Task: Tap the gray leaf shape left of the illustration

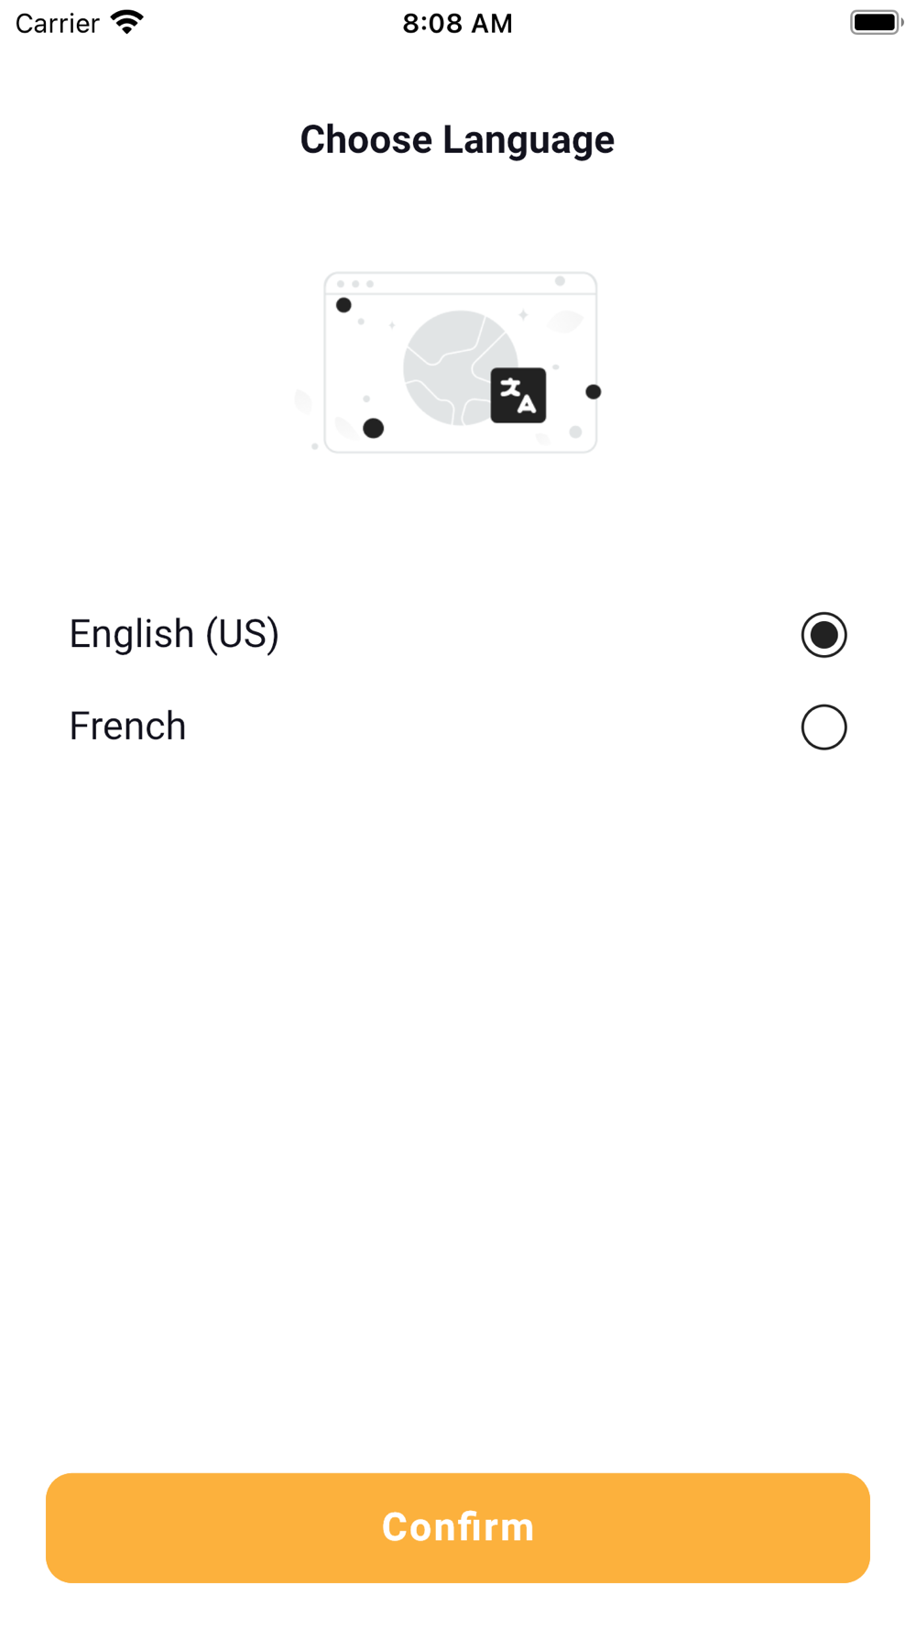Action: point(303,402)
